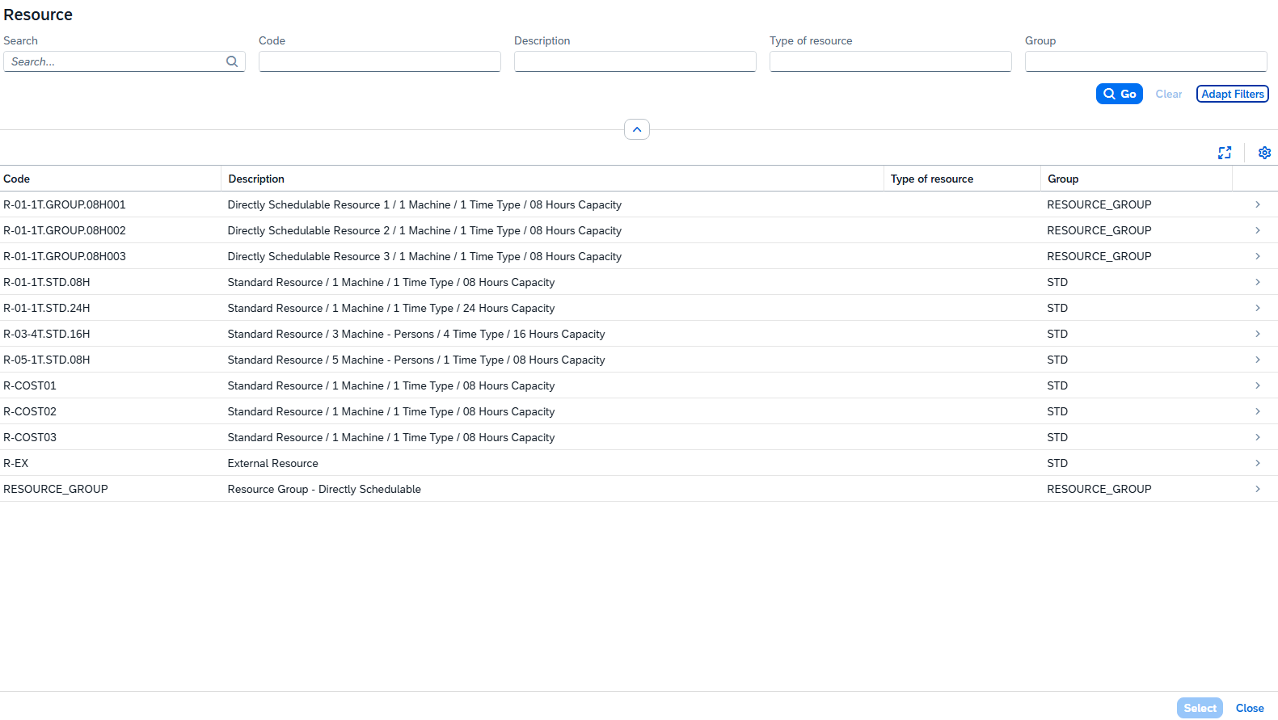The height and width of the screenshot is (720, 1278).
Task: Focus the Group filter field
Action: (x=1146, y=61)
